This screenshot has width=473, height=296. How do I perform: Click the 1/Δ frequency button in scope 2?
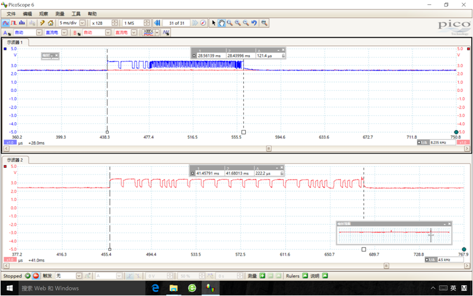tap(431, 260)
